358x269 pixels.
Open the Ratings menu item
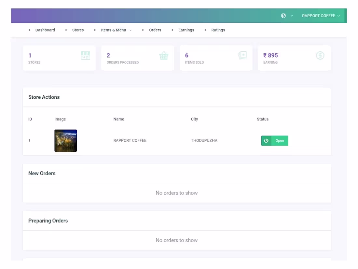click(218, 30)
